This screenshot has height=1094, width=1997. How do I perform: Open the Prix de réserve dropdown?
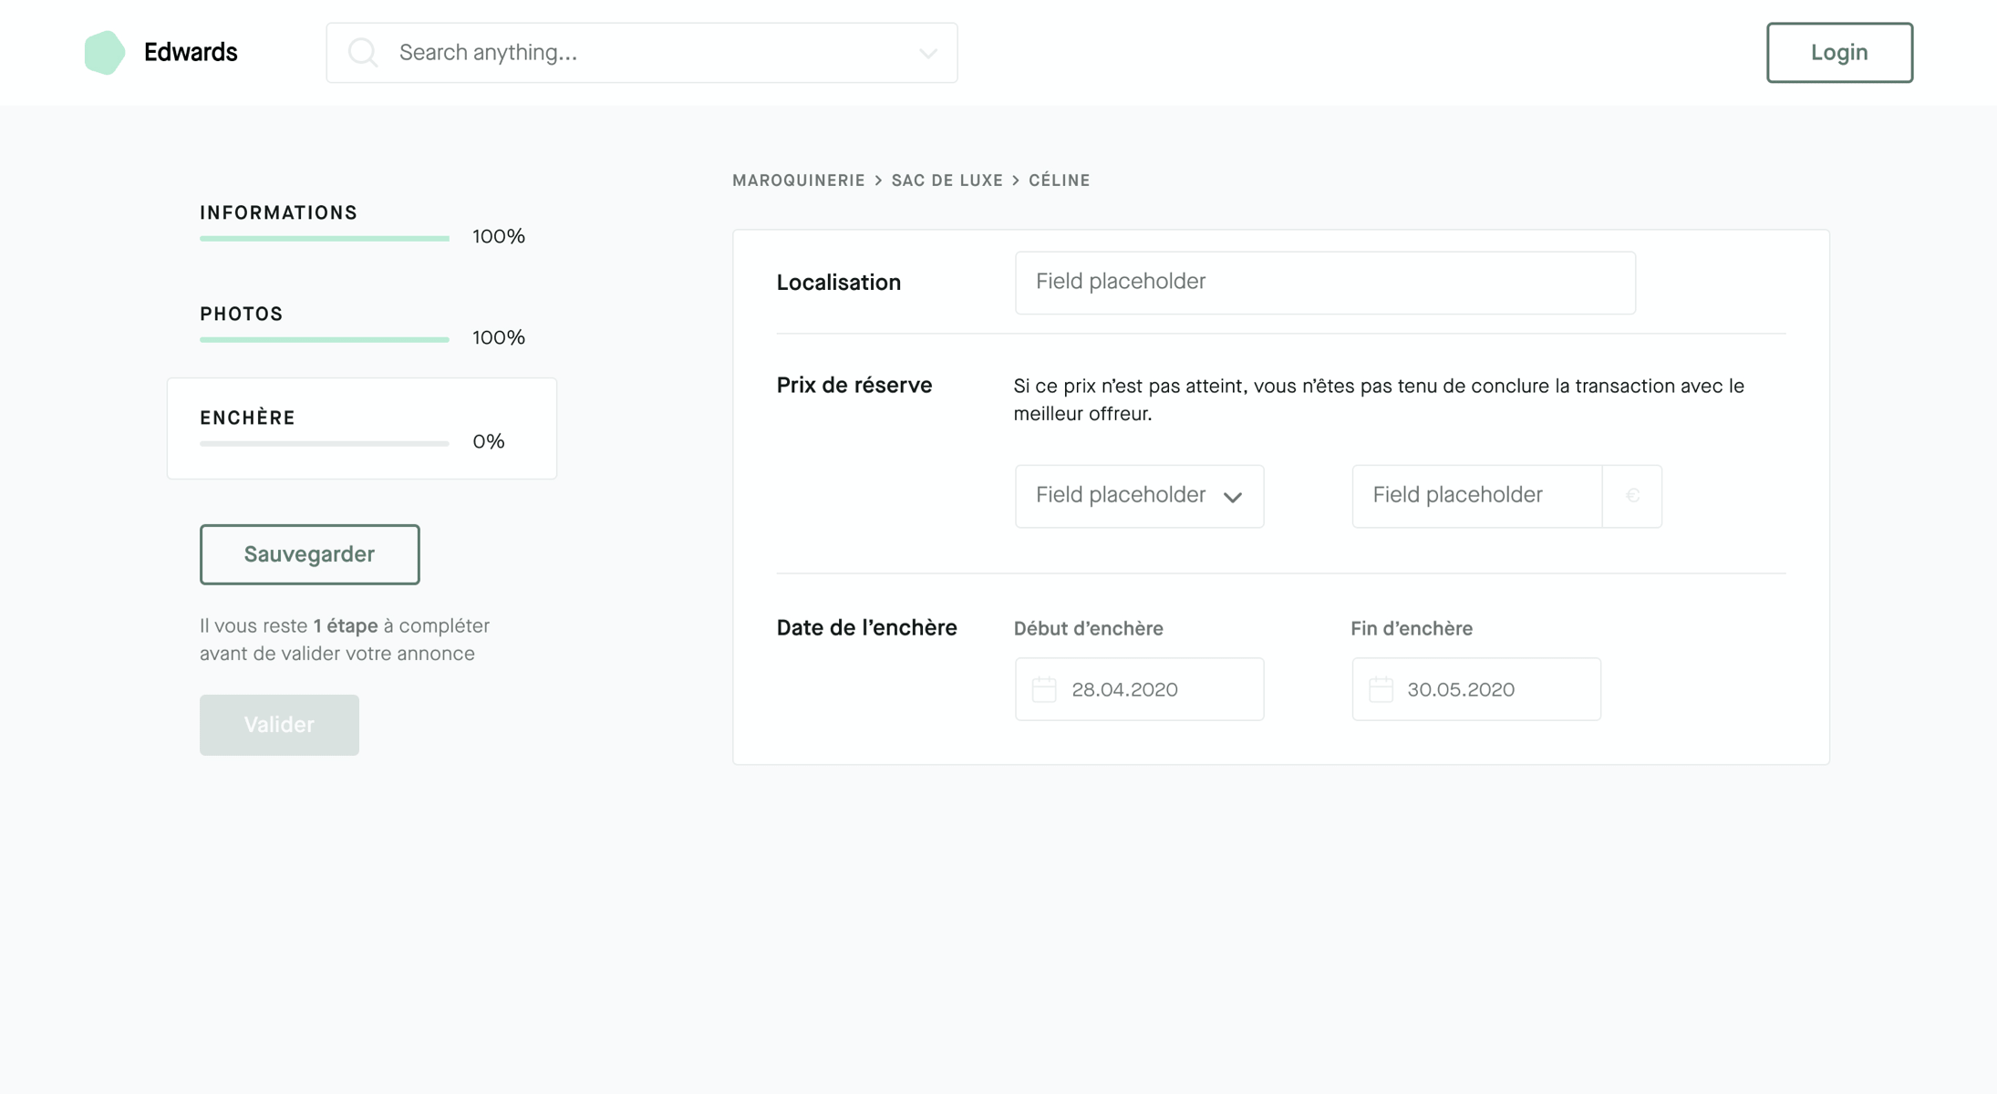pyautogui.click(x=1139, y=496)
